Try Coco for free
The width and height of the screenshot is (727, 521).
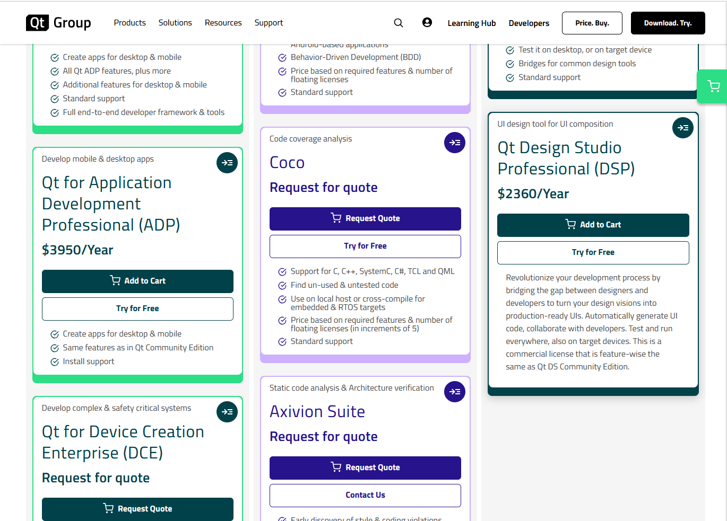[365, 246]
